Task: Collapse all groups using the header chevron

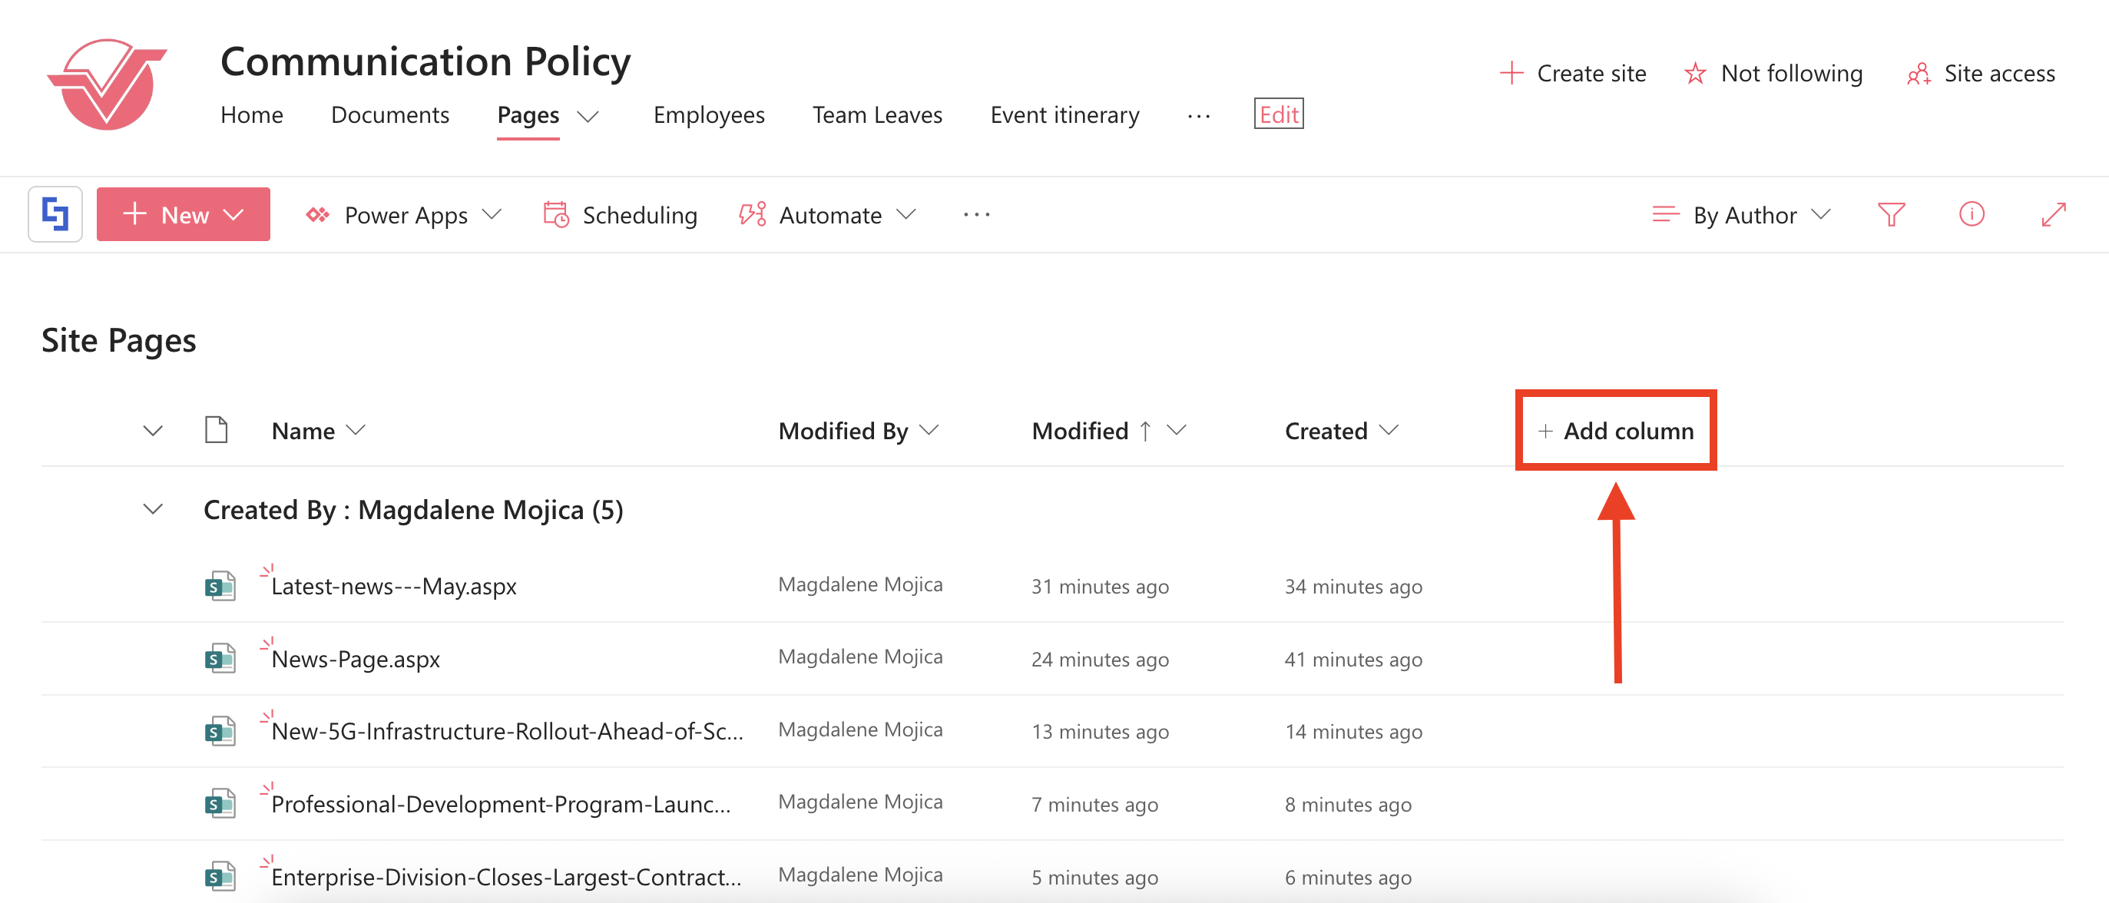Action: 153,431
